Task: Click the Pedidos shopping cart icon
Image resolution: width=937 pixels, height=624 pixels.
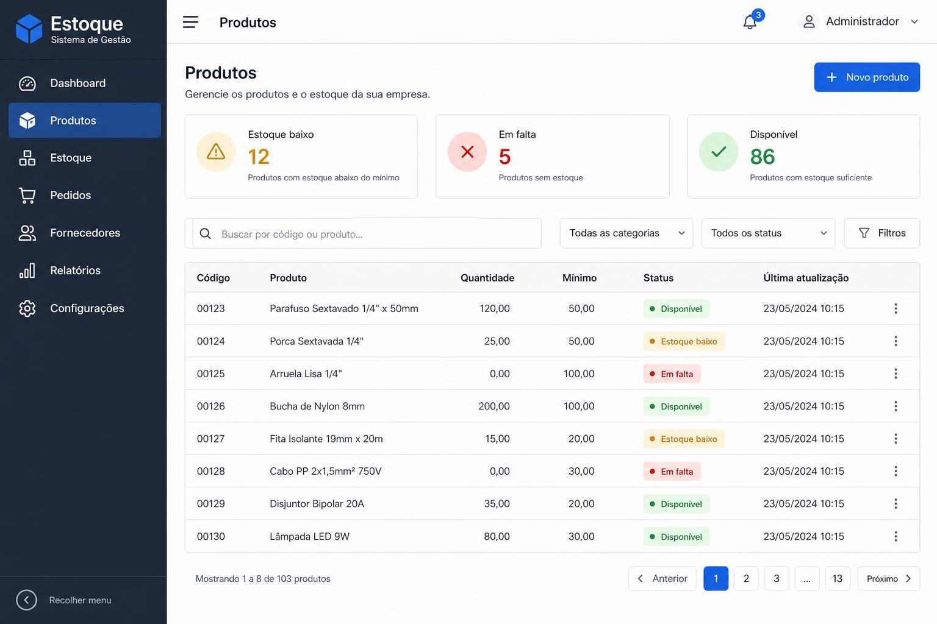Action: [x=27, y=196]
